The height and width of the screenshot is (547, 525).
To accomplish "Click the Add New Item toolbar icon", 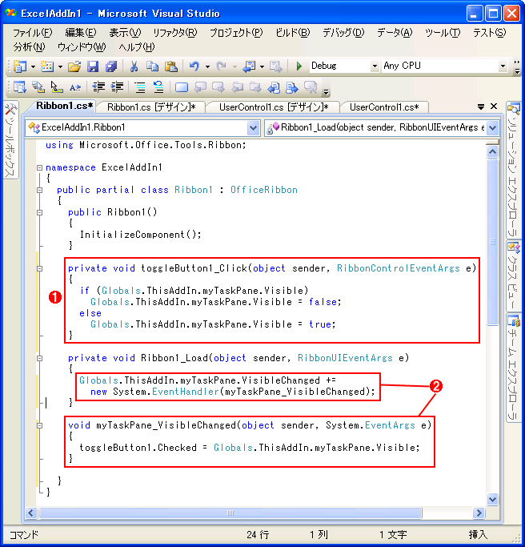I will coord(47,66).
